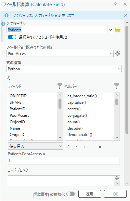Open the insert values dropdown

click(x=35, y=146)
